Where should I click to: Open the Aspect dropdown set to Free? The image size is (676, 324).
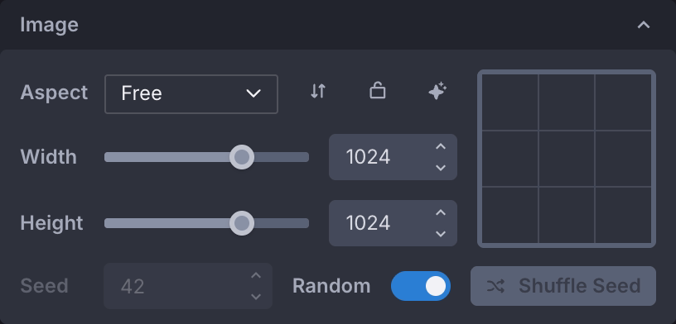[191, 93]
